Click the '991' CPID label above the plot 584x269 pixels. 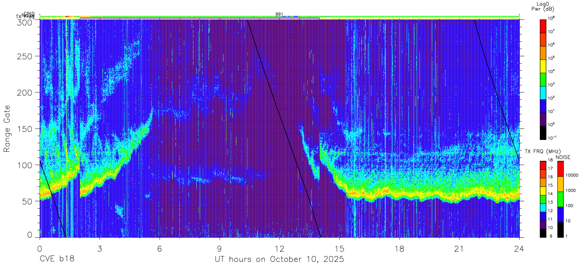pyautogui.click(x=279, y=14)
